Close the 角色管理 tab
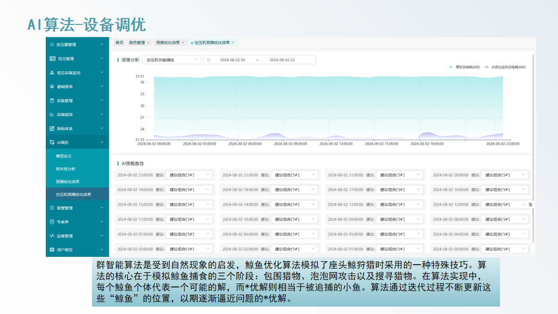 148,43
